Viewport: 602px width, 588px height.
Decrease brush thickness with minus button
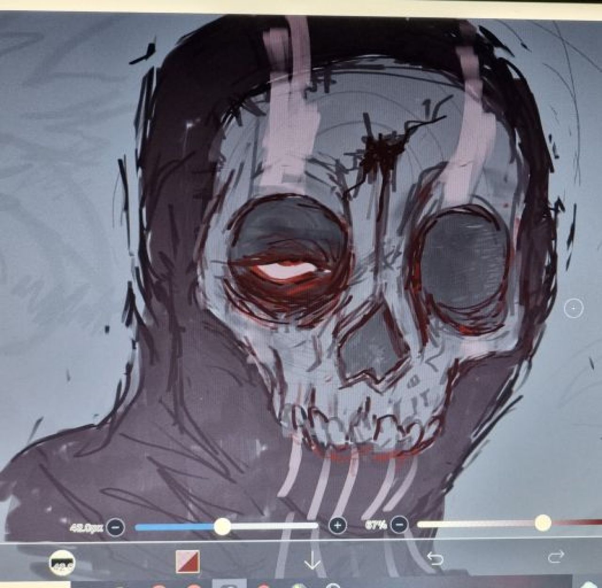pos(115,527)
